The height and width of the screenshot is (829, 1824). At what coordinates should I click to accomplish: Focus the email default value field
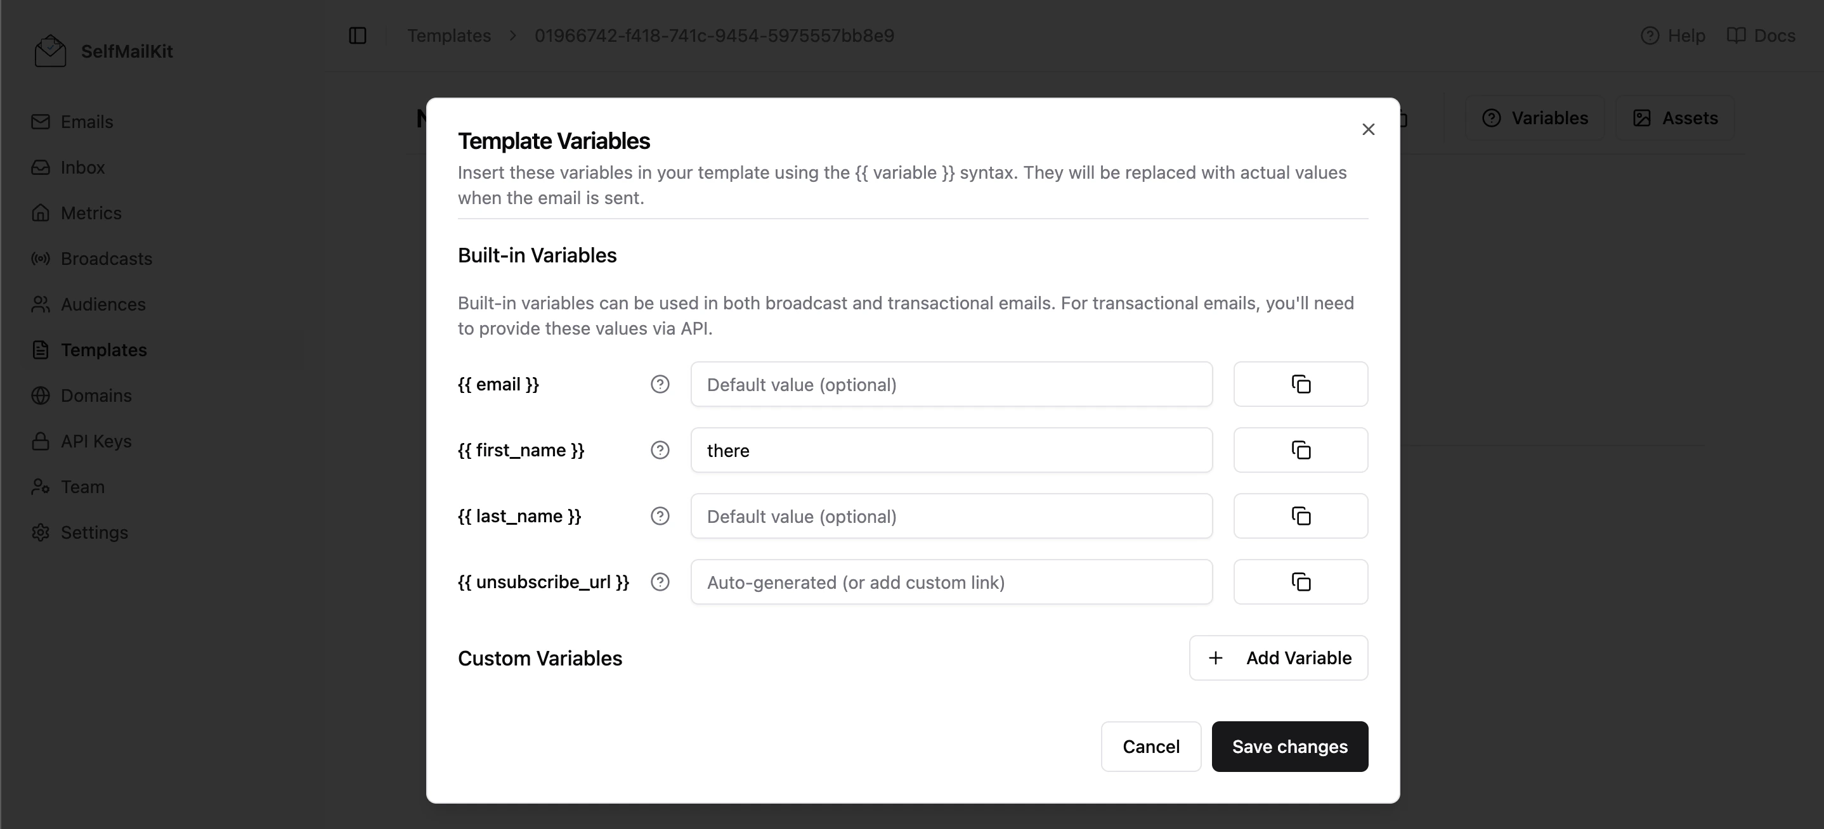[951, 384]
